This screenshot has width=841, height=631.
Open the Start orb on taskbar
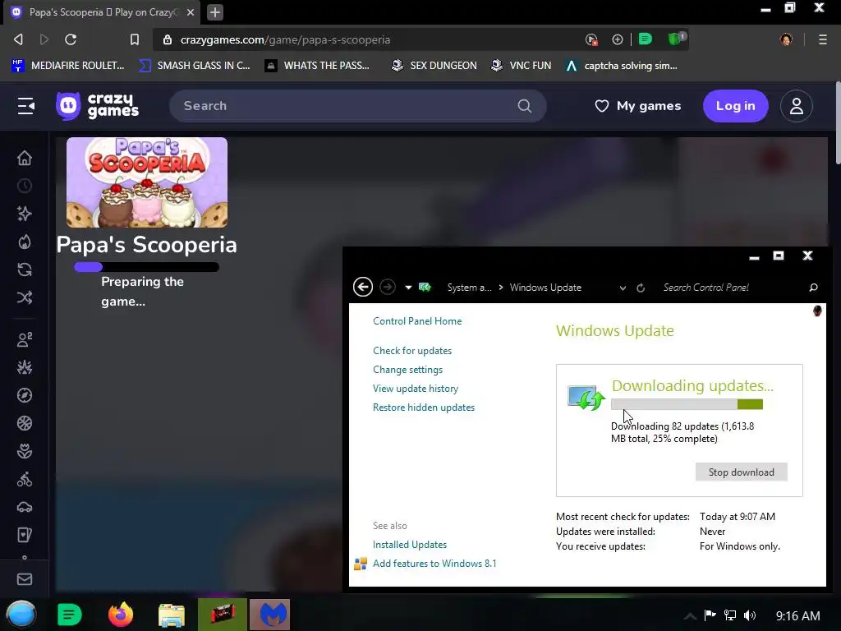[21, 615]
